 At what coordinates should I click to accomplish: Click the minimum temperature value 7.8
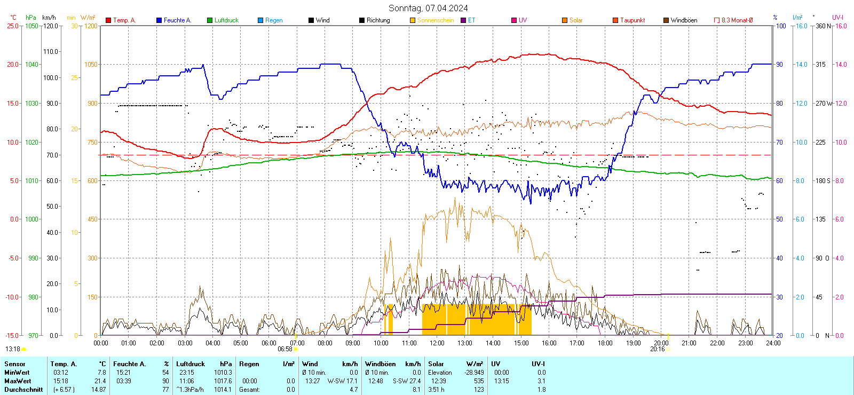pyautogui.click(x=102, y=373)
